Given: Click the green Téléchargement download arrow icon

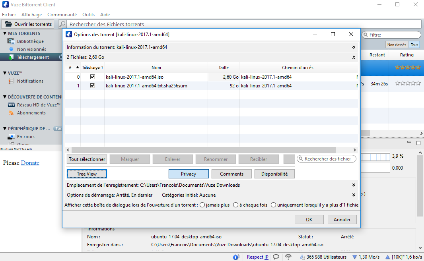Looking at the screenshot, I should click(11, 57).
